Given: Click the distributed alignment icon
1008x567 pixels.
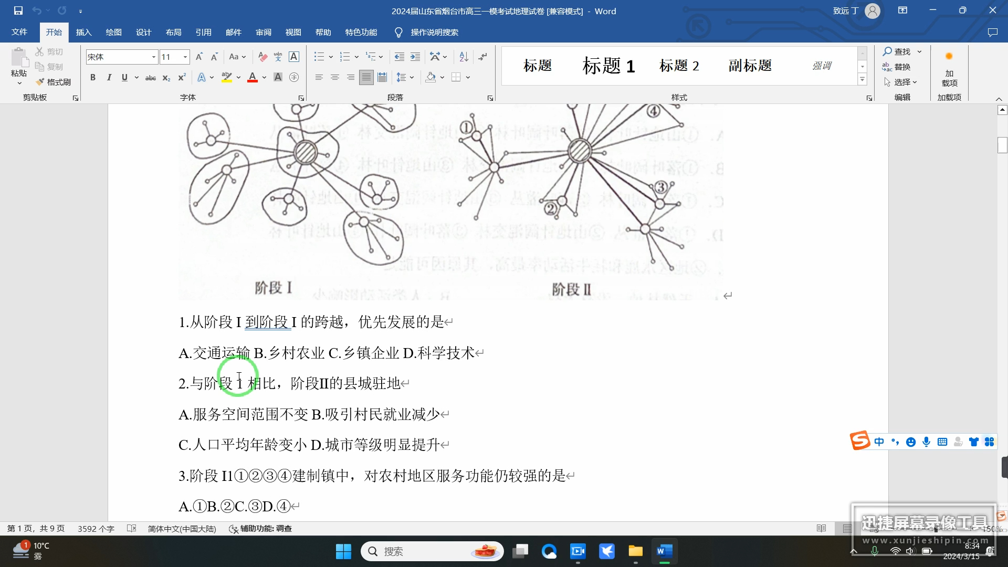Looking at the screenshot, I should (x=382, y=78).
